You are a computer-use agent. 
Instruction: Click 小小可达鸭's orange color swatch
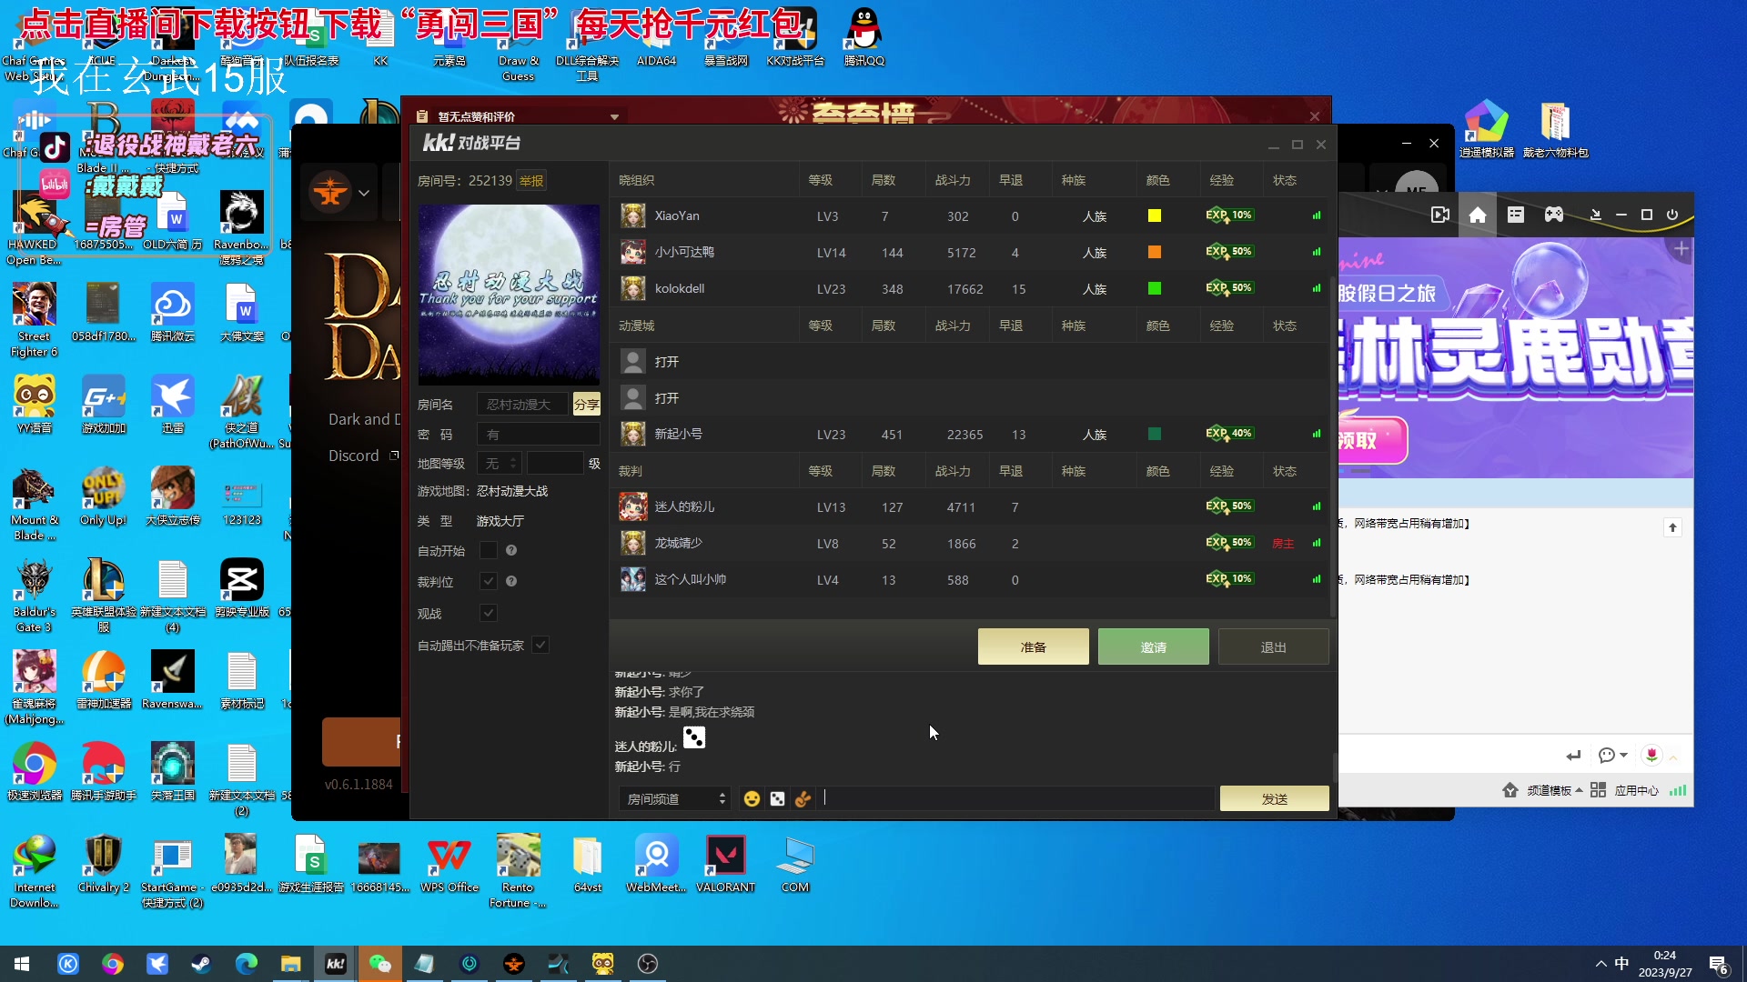pos(1155,252)
